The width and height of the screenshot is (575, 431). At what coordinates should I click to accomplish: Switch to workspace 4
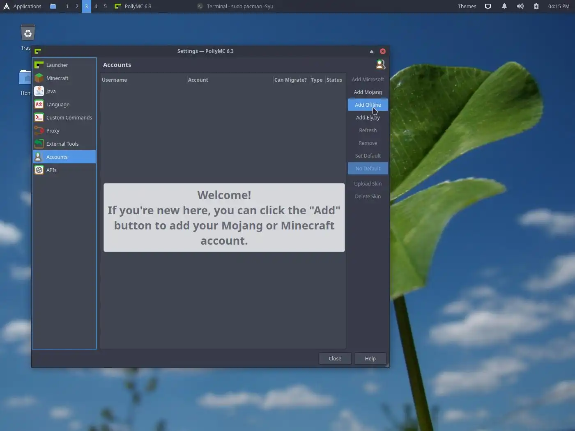[96, 6]
